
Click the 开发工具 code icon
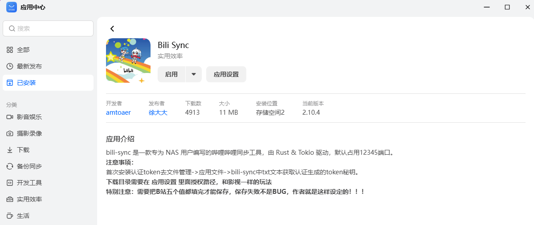(x=10, y=183)
